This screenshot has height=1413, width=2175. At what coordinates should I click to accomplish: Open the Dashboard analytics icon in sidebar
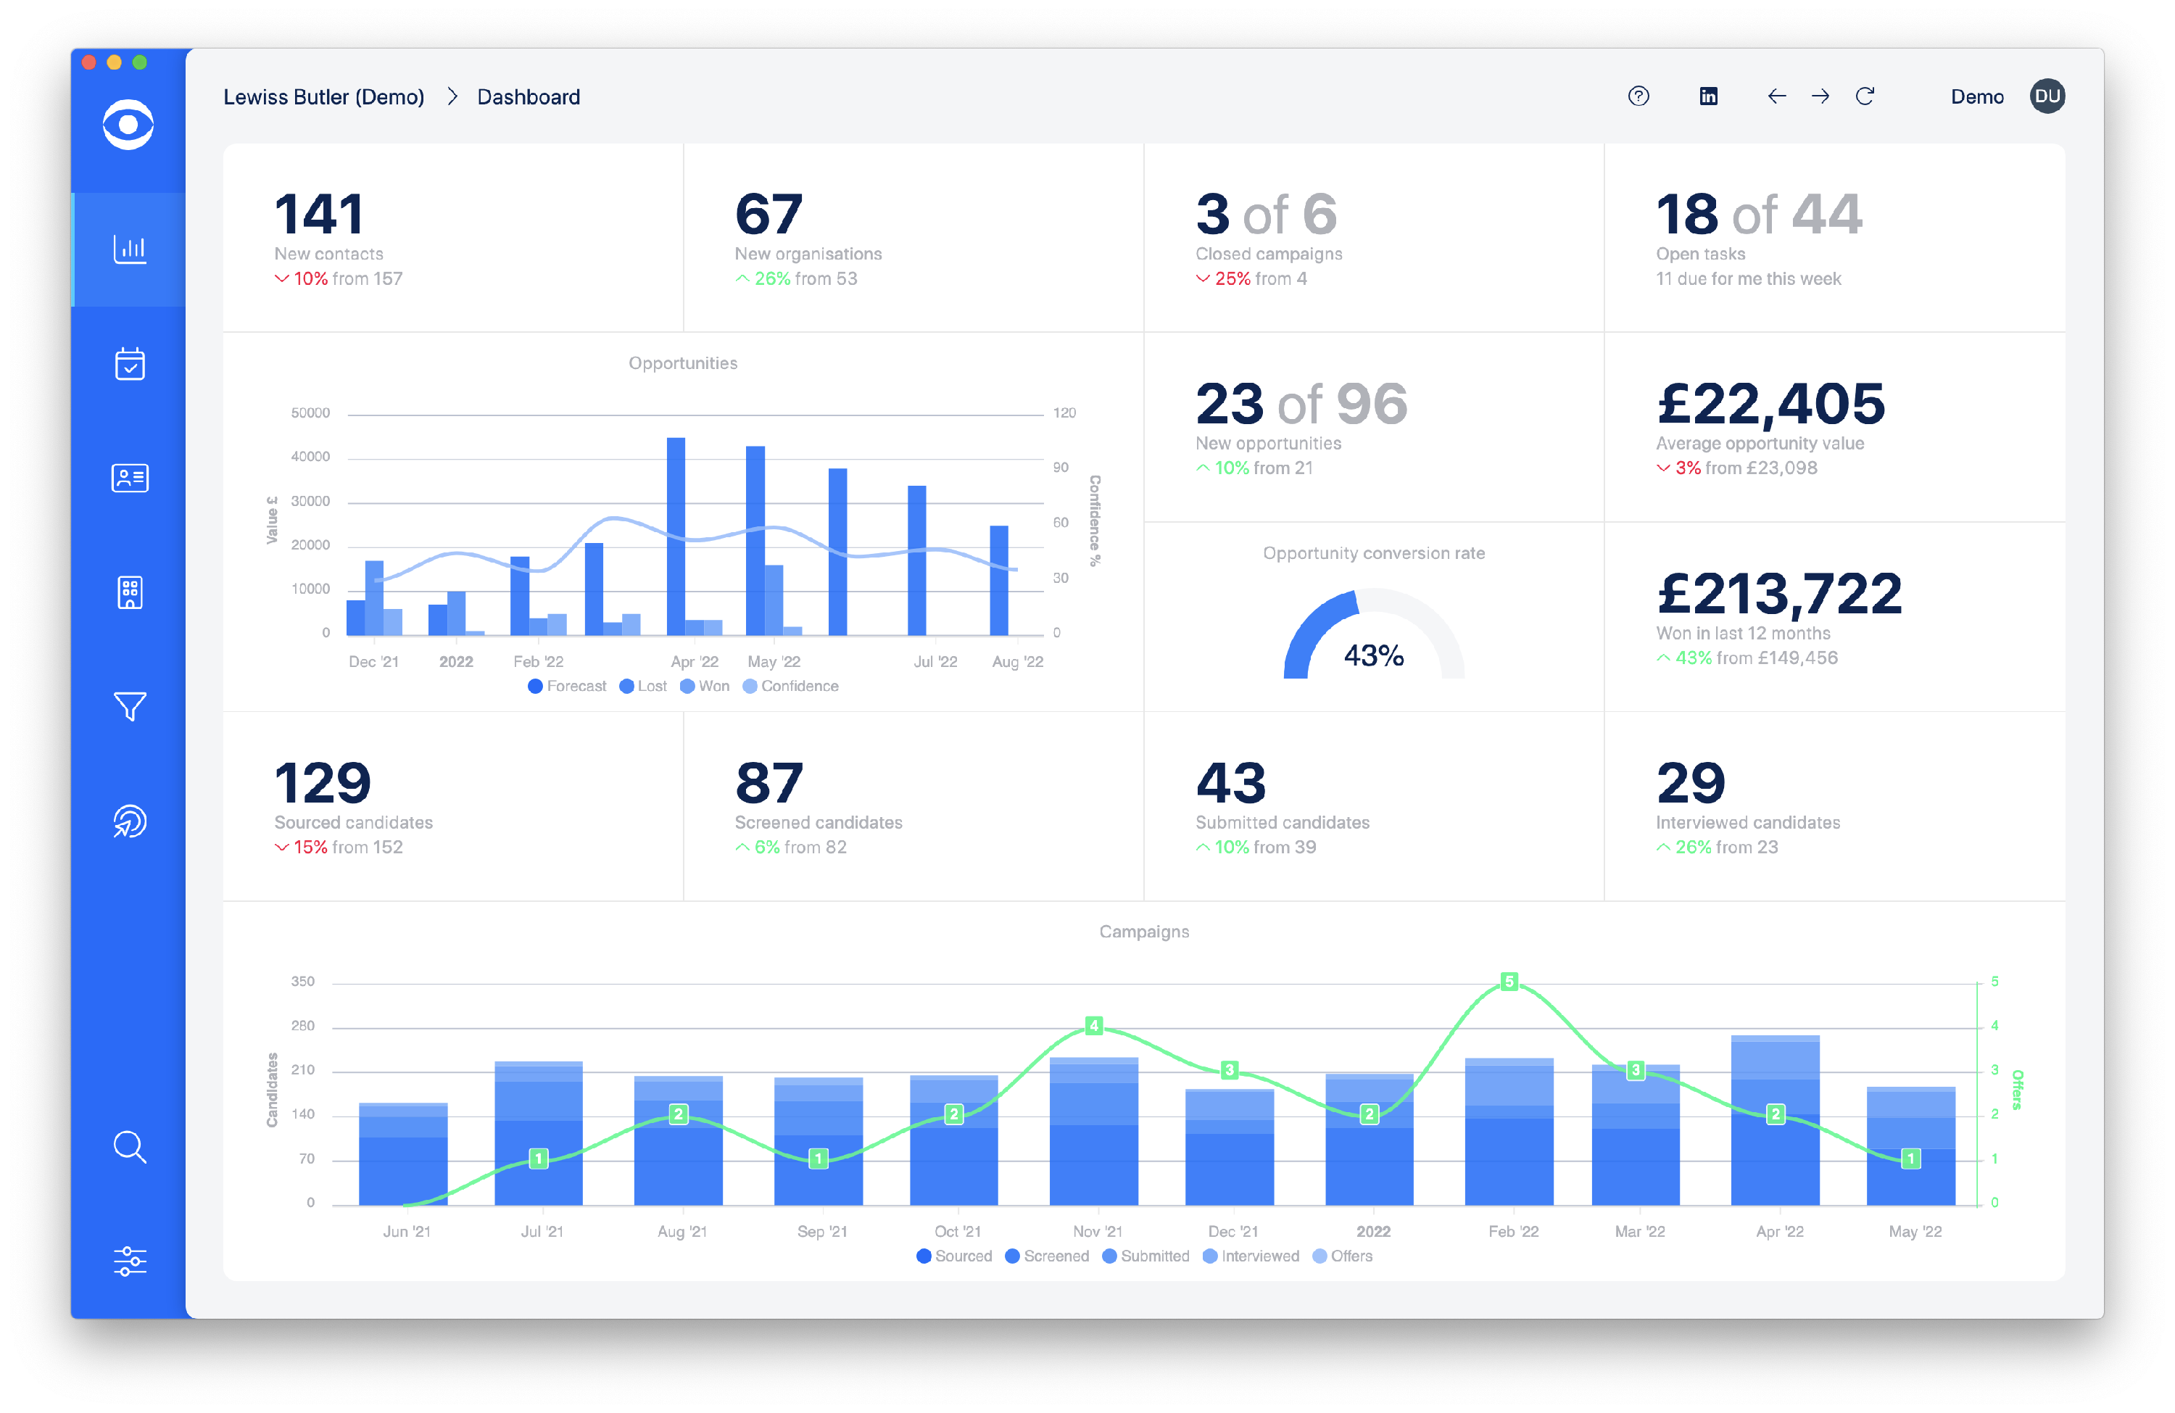pos(130,249)
